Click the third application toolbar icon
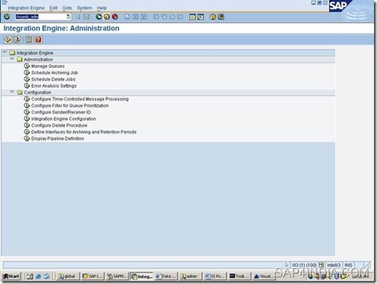This screenshot has height=284, width=377. click(29, 40)
